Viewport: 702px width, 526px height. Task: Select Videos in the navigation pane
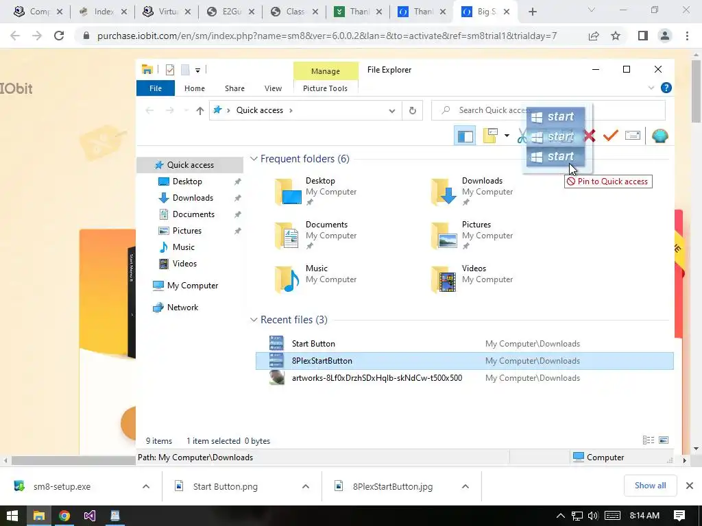pos(184,264)
